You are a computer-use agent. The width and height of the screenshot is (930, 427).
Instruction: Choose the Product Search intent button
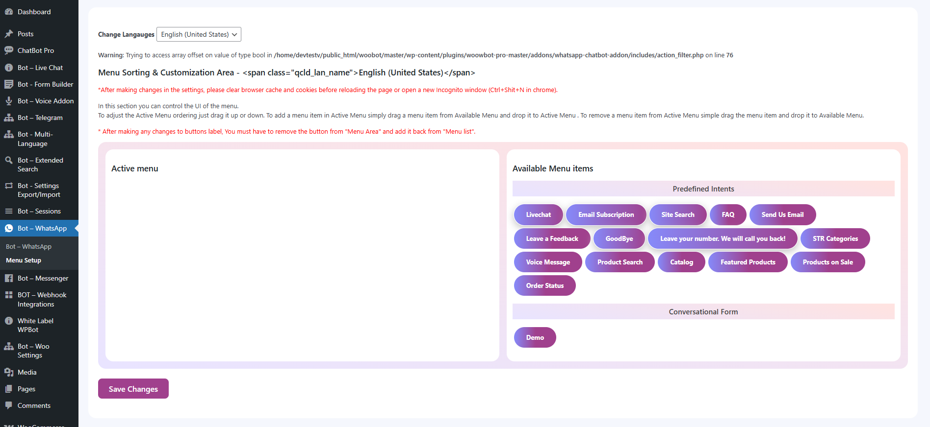pos(620,262)
